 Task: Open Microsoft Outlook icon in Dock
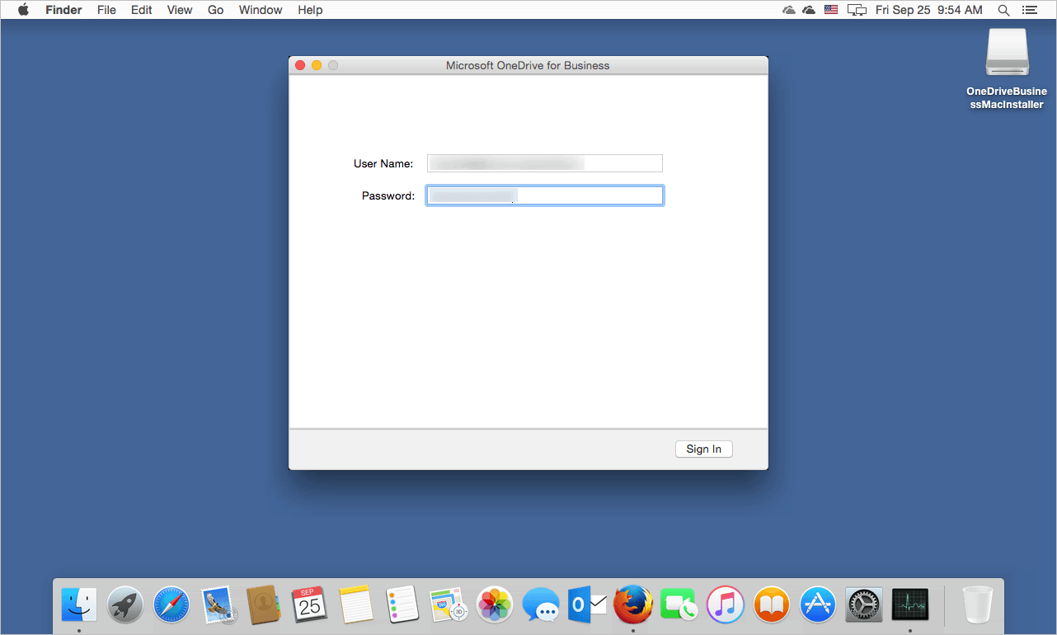587,604
